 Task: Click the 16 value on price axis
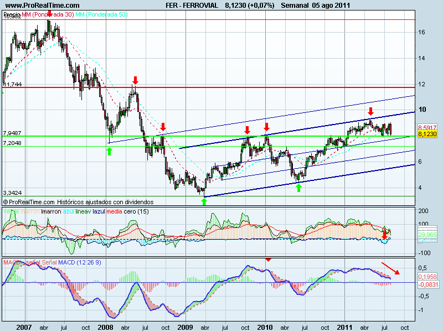[x=421, y=32]
